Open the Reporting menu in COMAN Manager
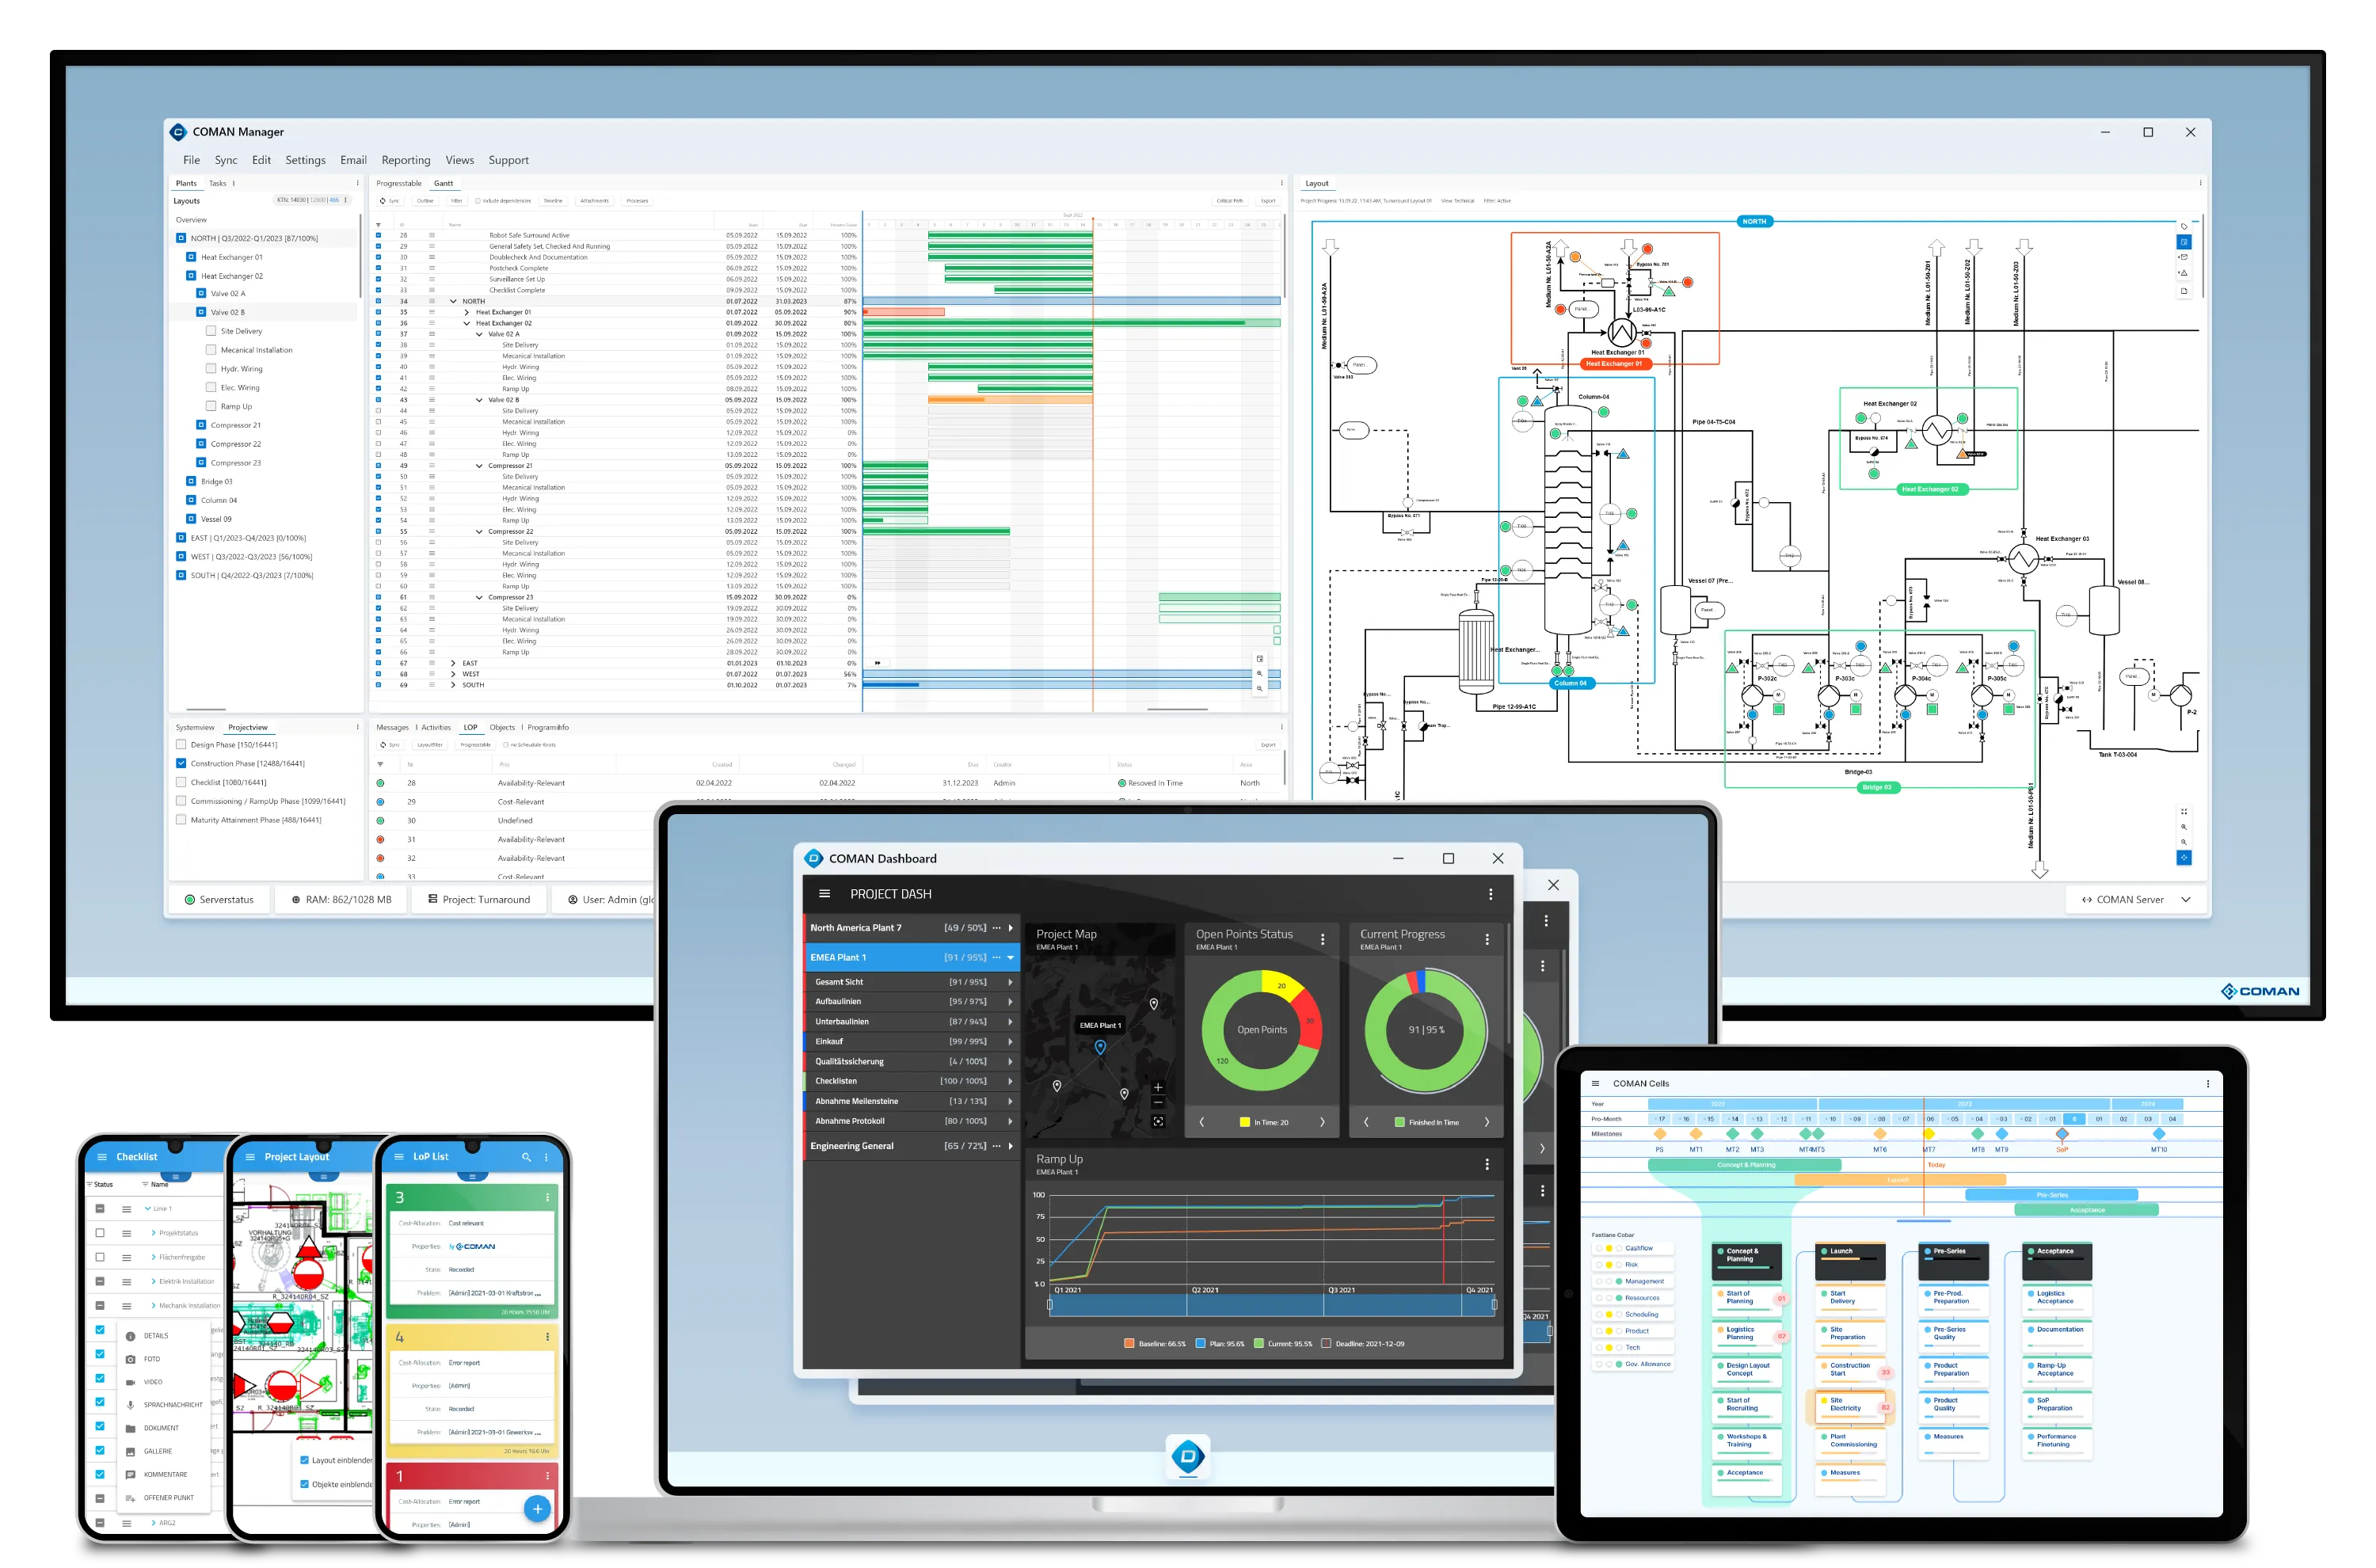The image size is (2376, 1568). 405,160
